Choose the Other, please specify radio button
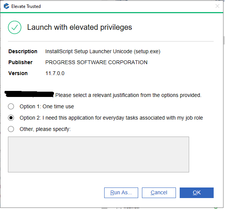This screenshot has height=209, width=225. [11, 129]
